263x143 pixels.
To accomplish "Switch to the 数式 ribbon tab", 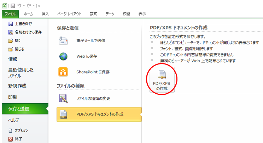I will point(93,14).
